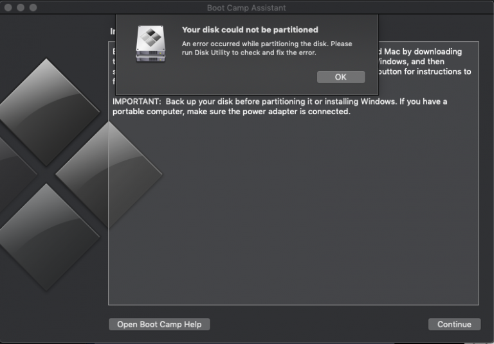The width and height of the screenshot is (494, 344).
Task: Click the 'An error occurred while partitioning' message
Action: tap(267, 48)
